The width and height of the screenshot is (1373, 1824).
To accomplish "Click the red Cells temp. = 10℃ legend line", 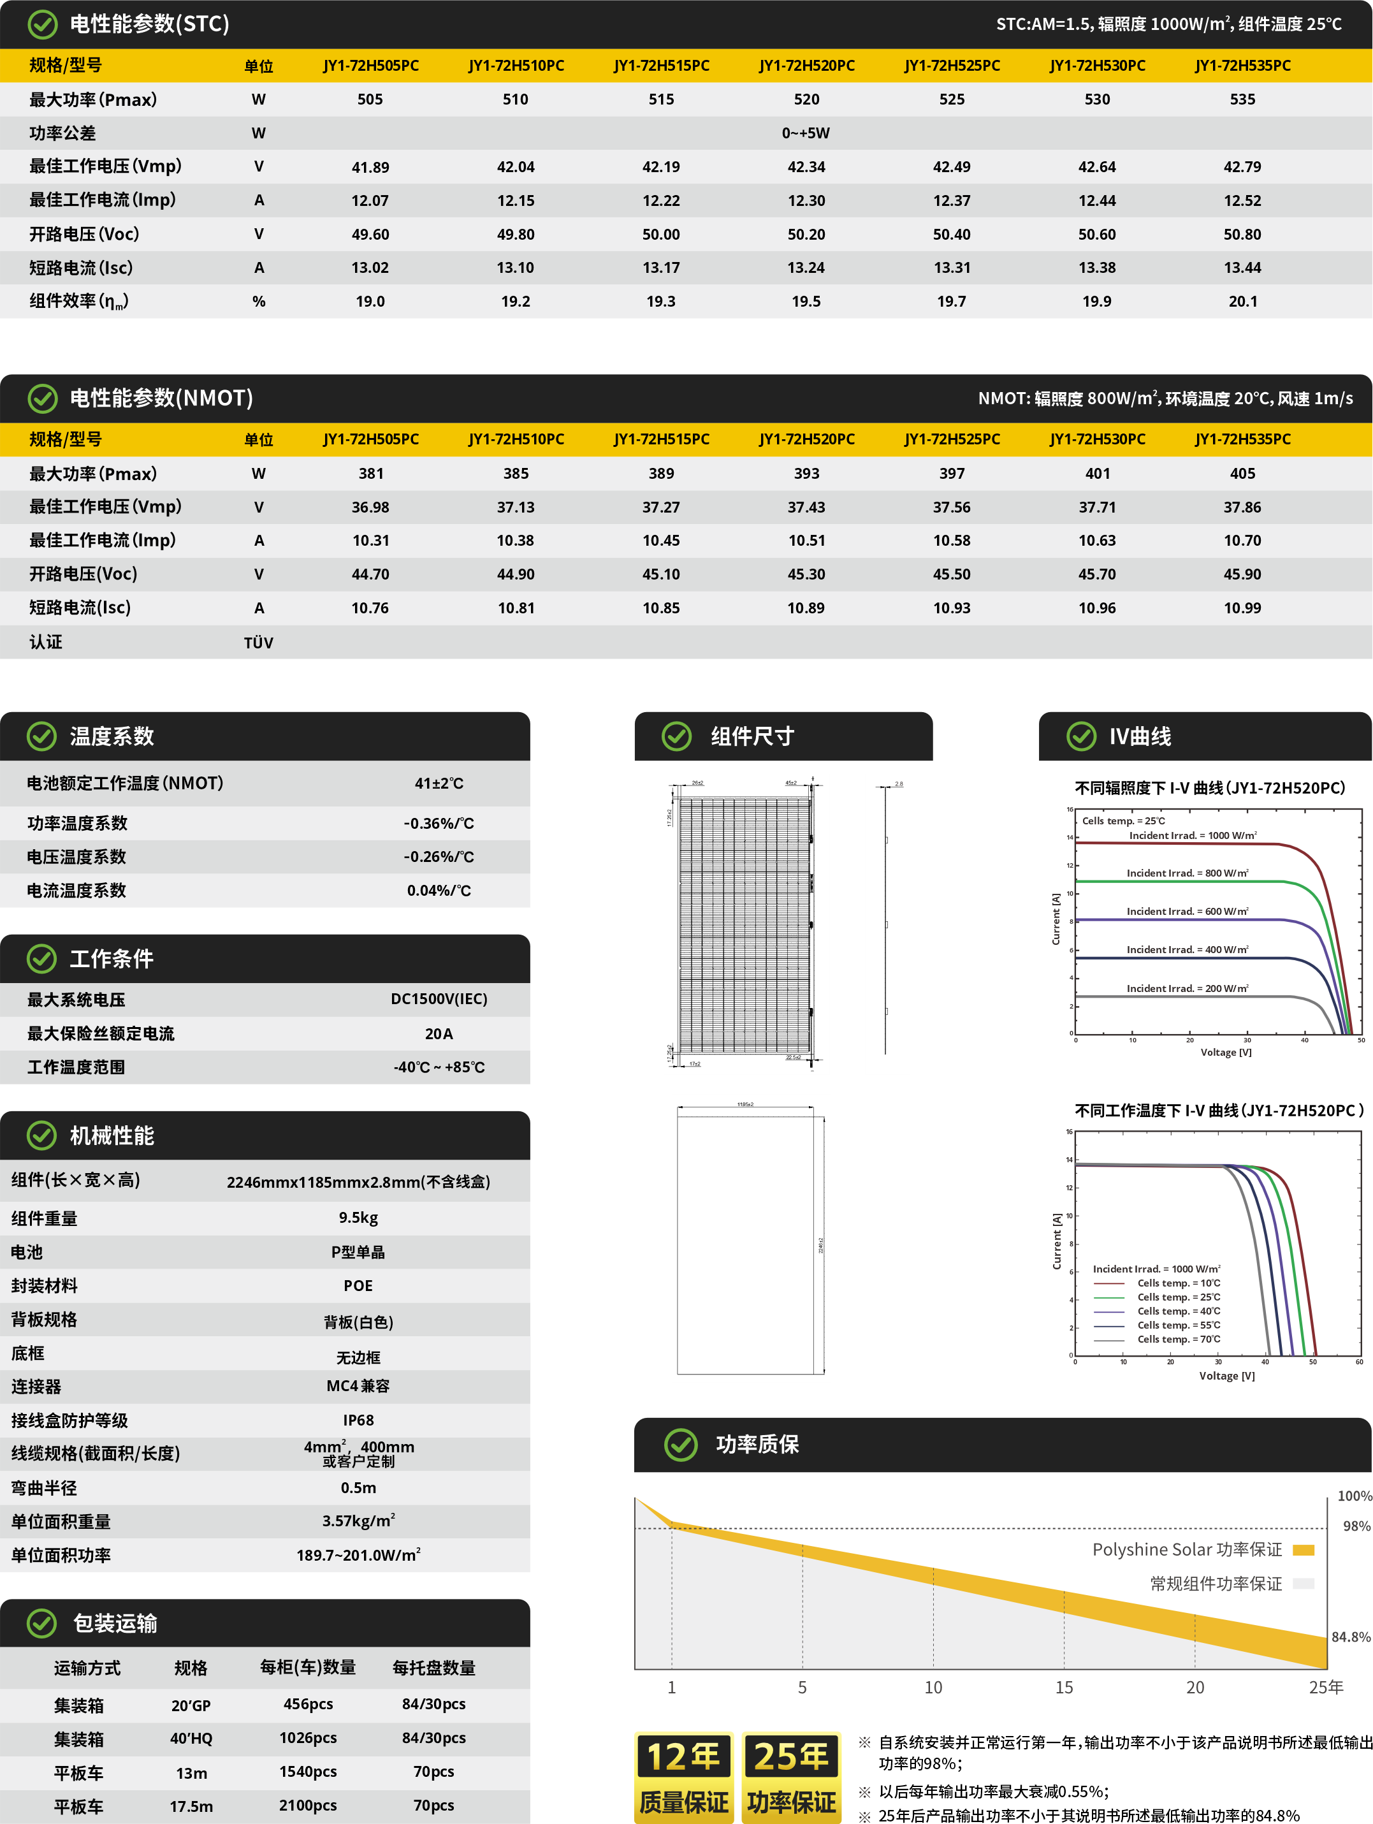I will click(x=1109, y=1284).
